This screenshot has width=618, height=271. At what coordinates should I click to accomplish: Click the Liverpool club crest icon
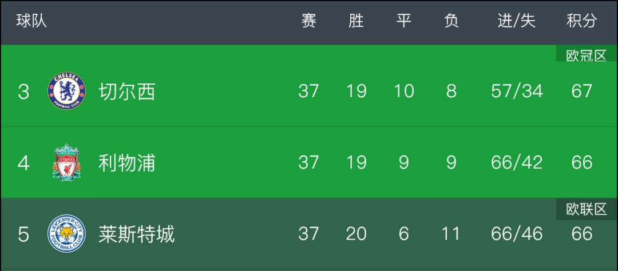pos(66,162)
